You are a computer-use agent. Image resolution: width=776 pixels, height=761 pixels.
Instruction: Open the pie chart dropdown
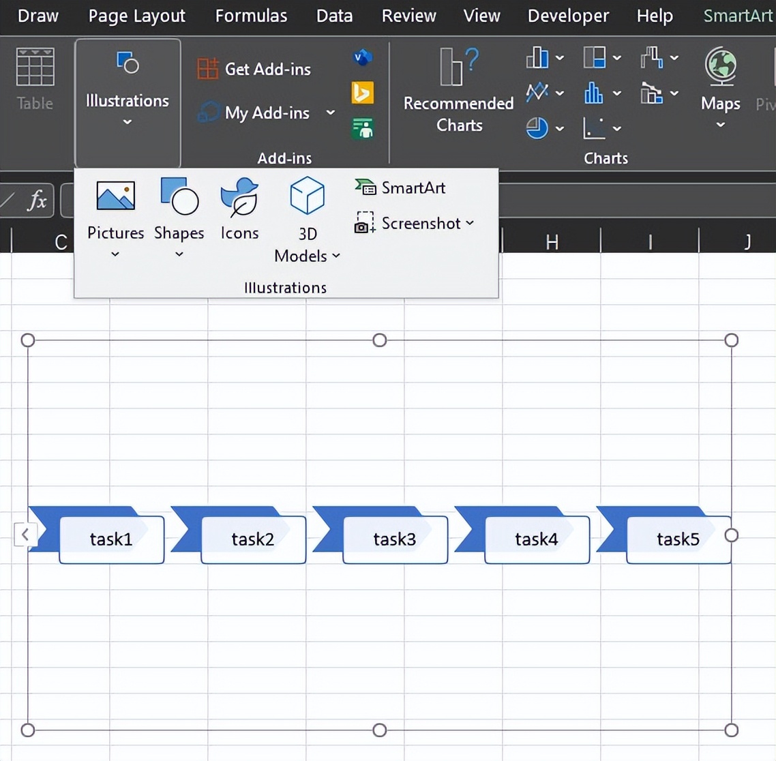pyautogui.click(x=560, y=128)
